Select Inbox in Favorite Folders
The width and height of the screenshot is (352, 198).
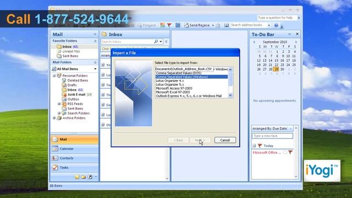67,47
